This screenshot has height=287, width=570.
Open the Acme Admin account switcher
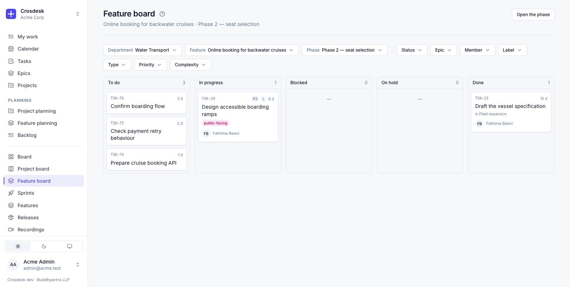44,265
